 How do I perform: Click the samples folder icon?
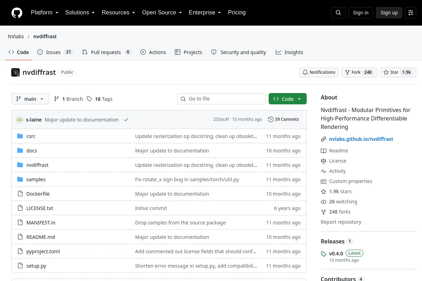[20, 179]
